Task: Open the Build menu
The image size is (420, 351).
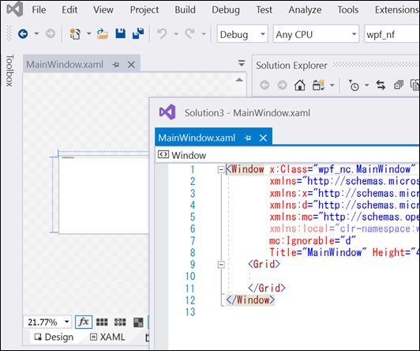Action: [185, 10]
